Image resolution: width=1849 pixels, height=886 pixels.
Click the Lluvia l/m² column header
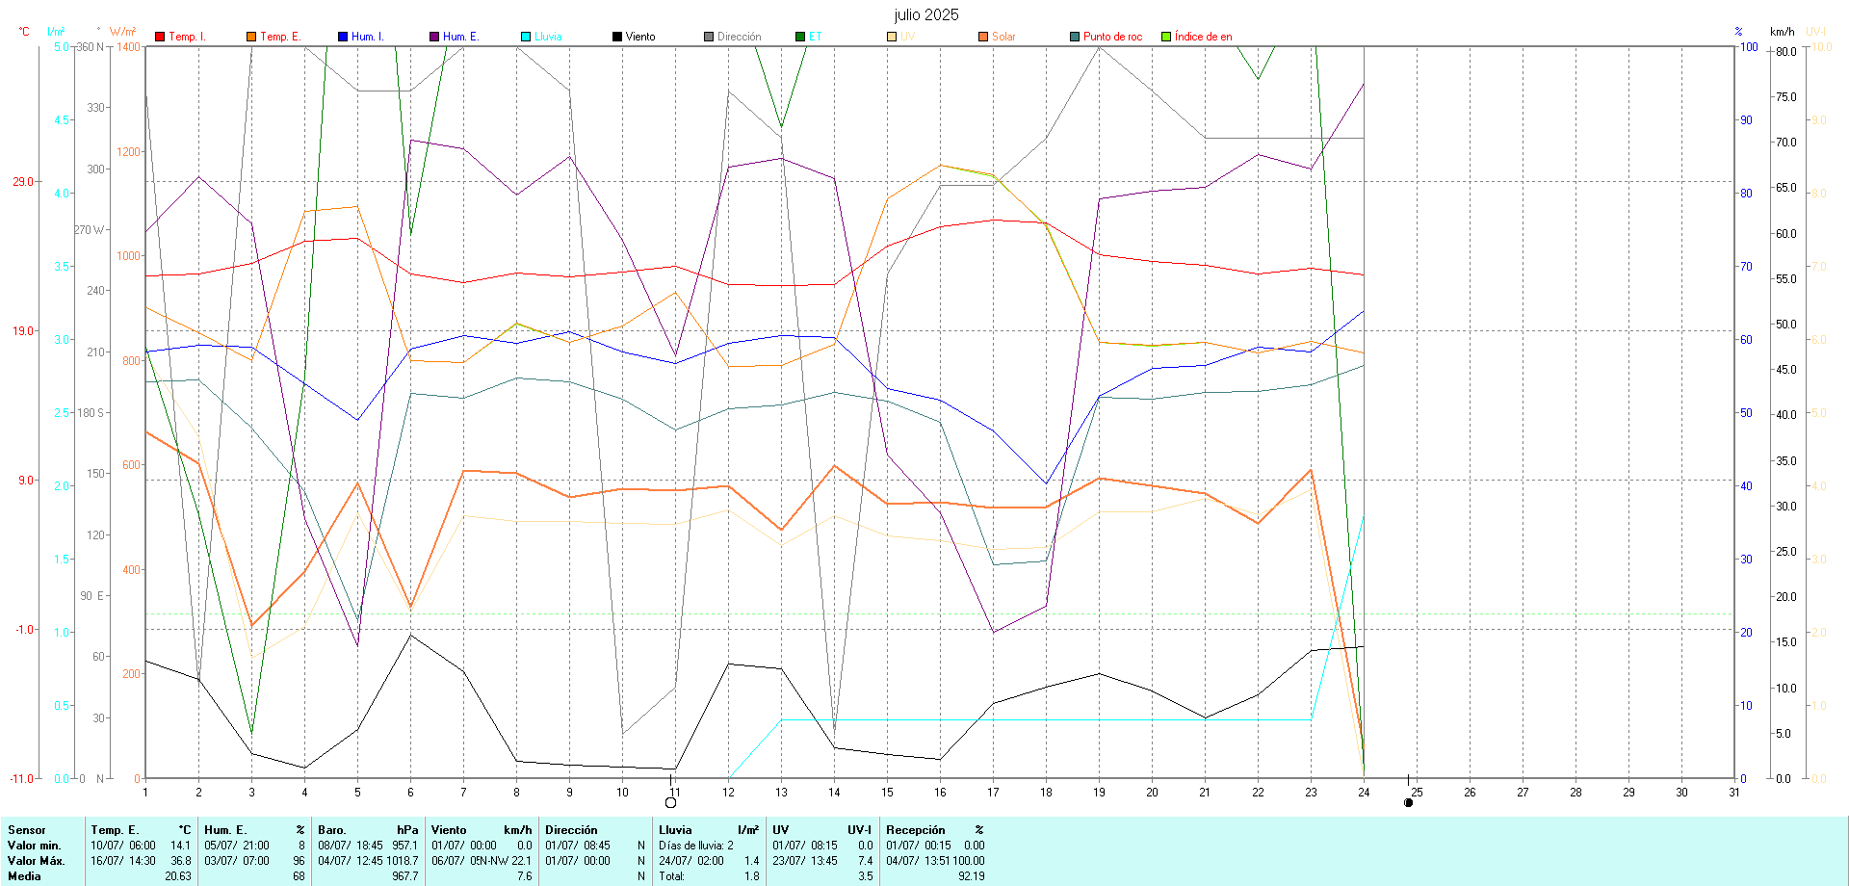(x=708, y=829)
